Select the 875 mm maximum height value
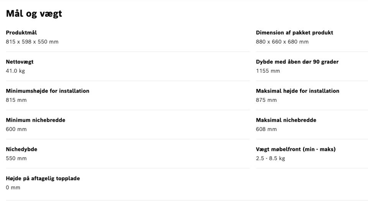 tap(266, 100)
